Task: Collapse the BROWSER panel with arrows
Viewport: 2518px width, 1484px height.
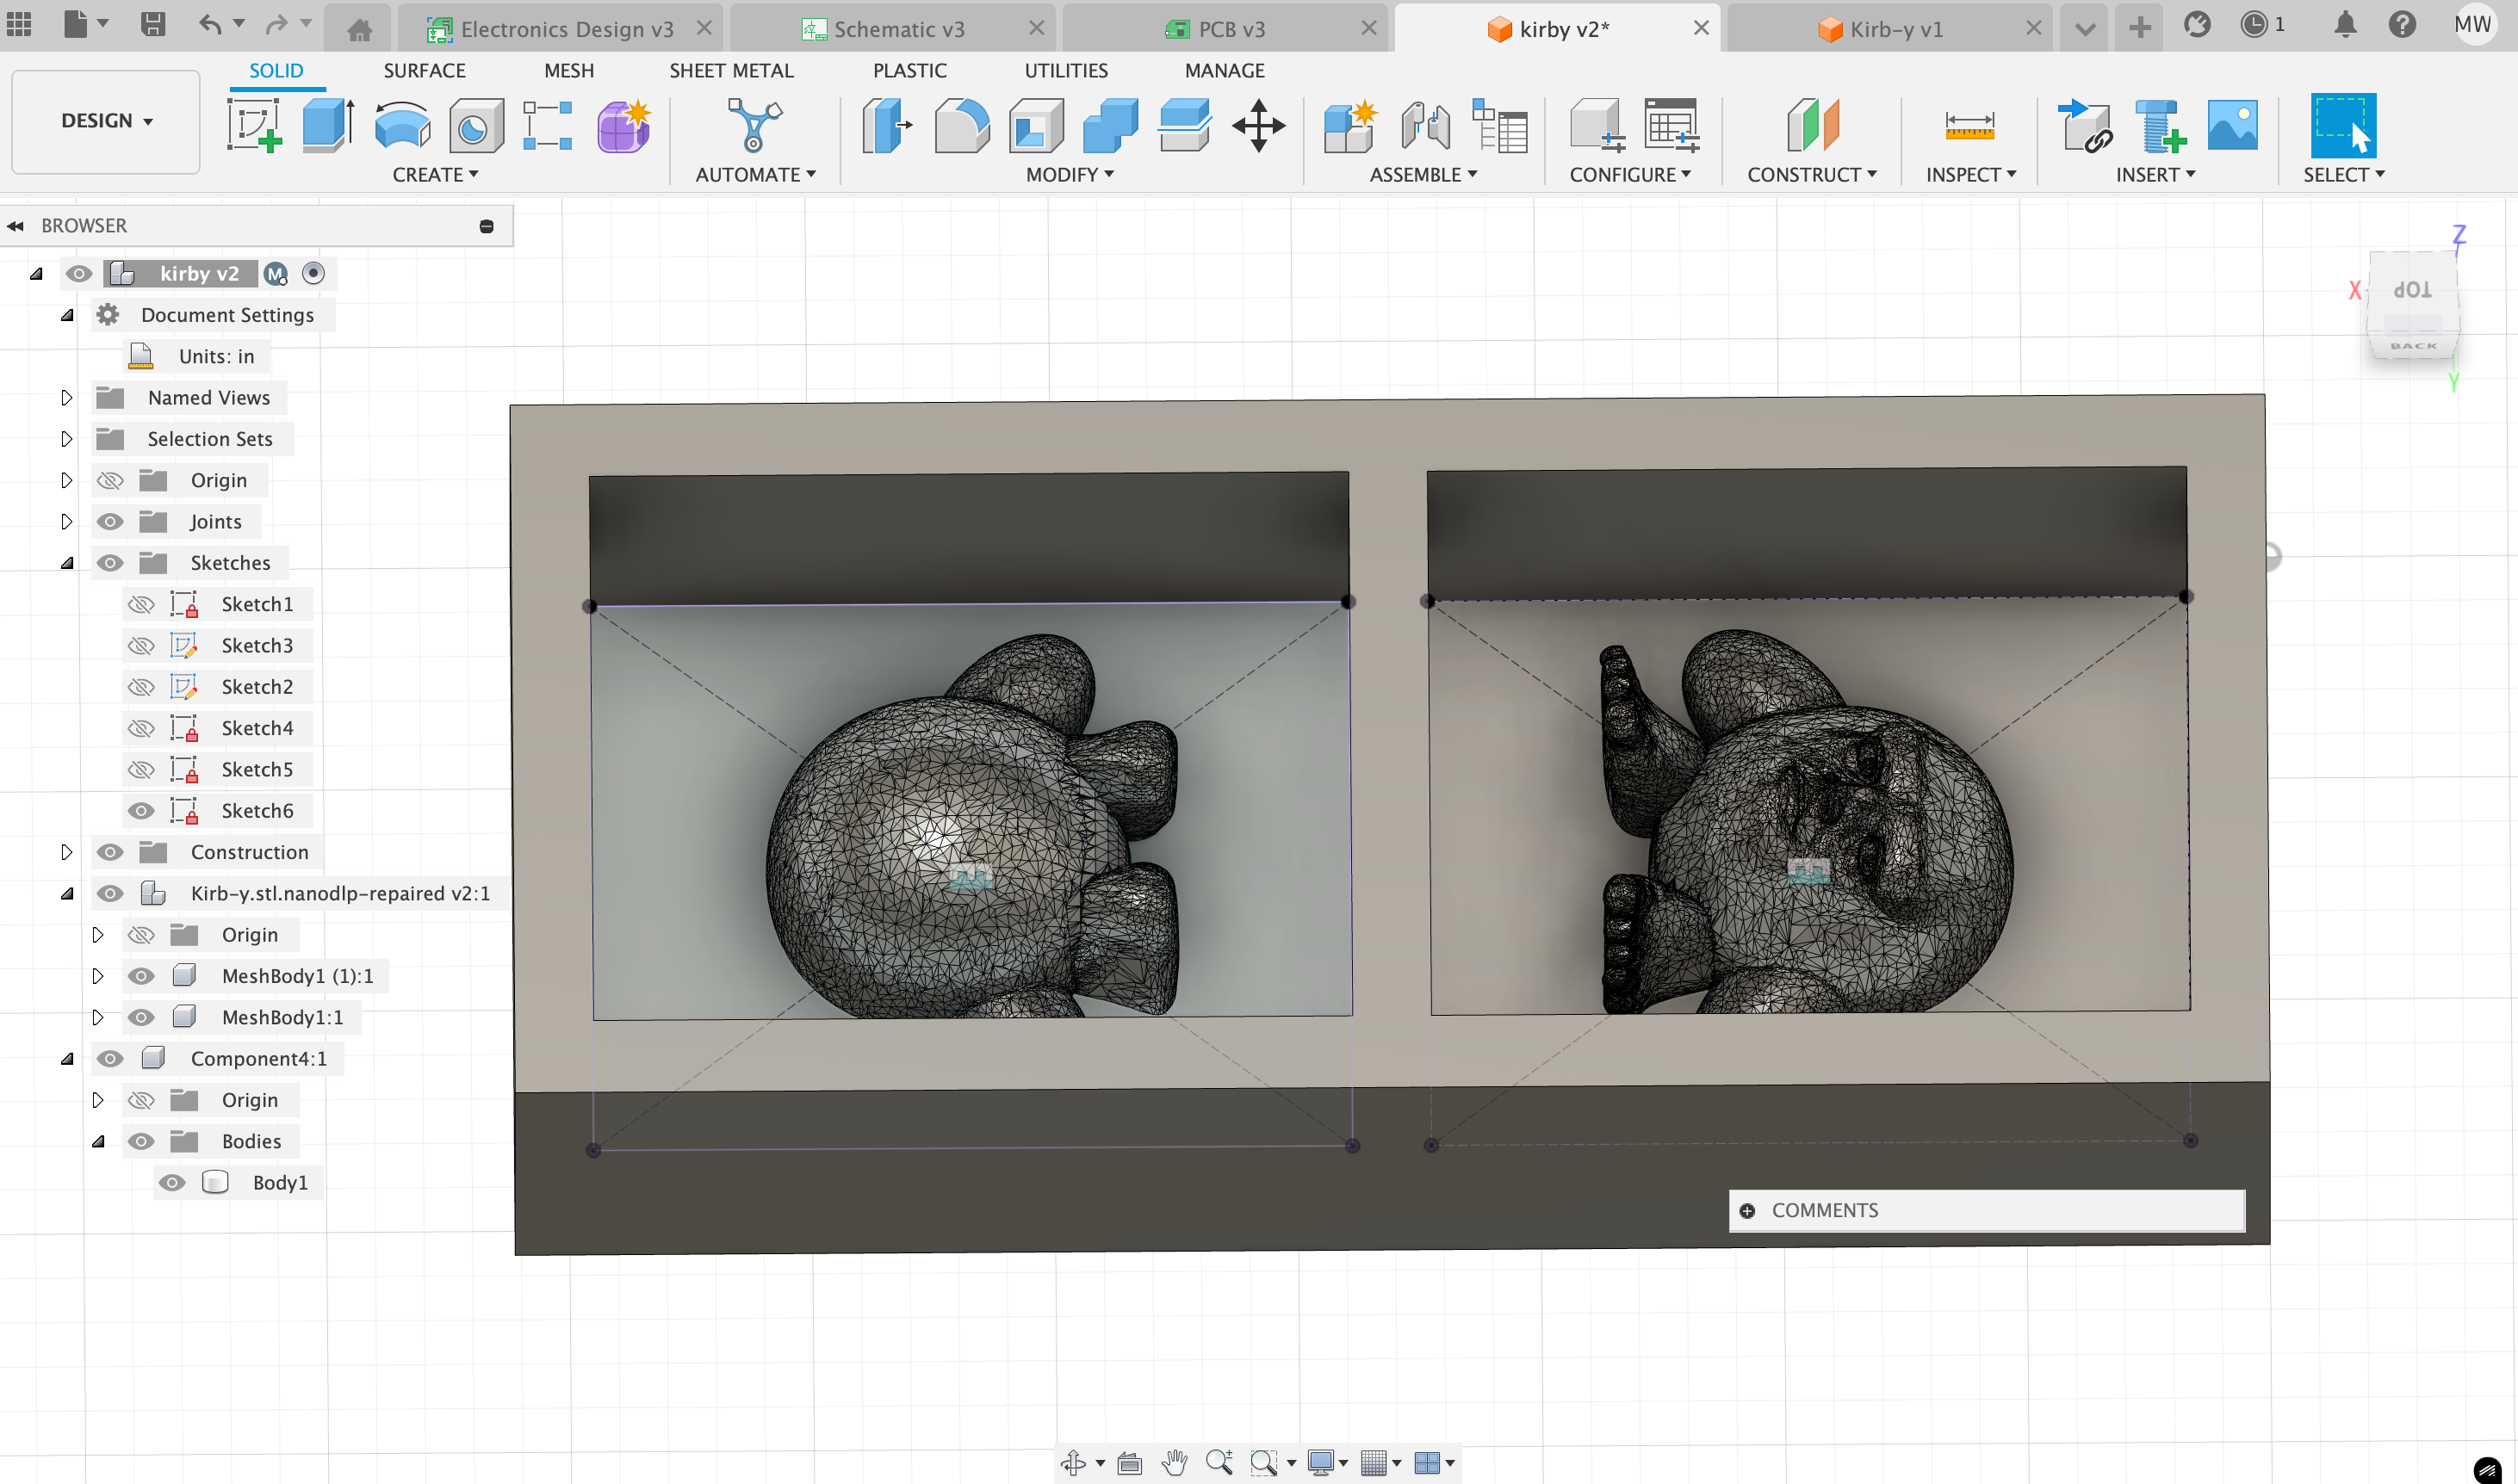Action: (15, 226)
